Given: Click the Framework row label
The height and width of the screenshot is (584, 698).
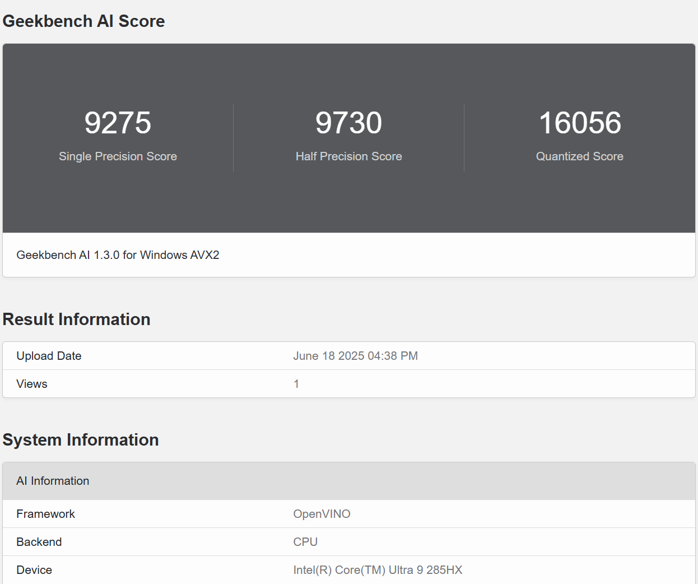Looking at the screenshot, I should coord(45,514).
